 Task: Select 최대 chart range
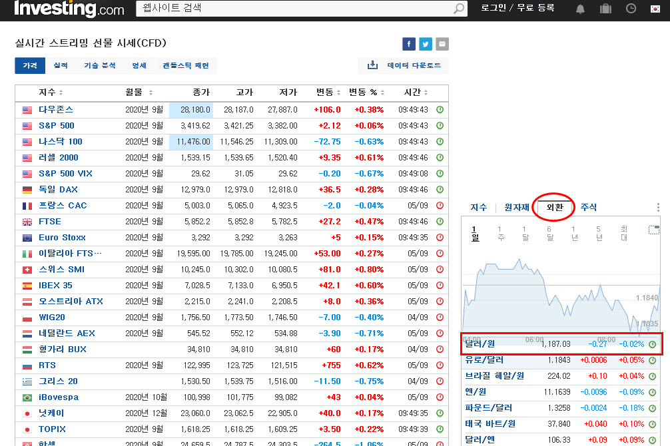(624, 234)
